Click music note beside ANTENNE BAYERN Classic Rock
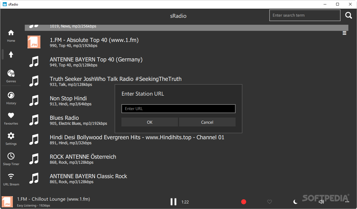 pyautogui.click(x=34, y=178)
